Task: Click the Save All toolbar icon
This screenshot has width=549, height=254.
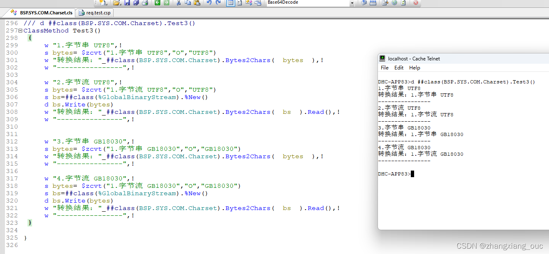Action: [136, 2]
